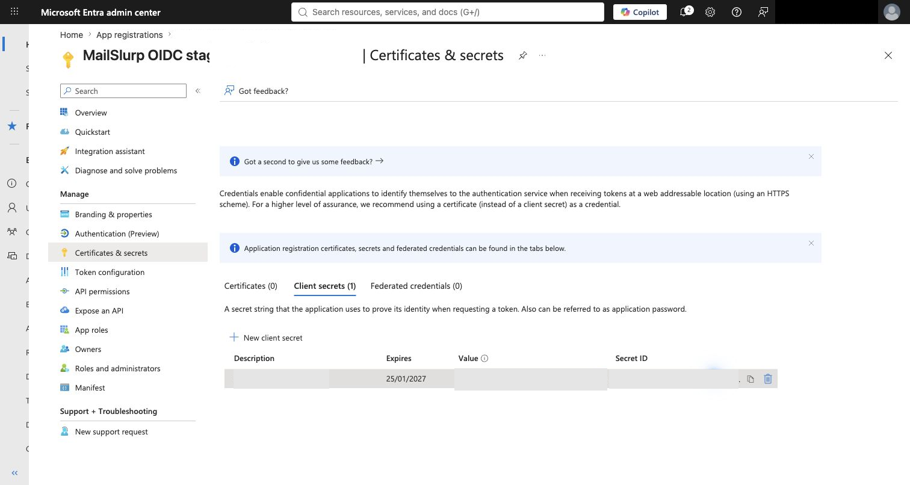Image resolution: width=910 pixels, height=485 pixels.
Task: Focus the global search resources box
Action: pos(447,12)
